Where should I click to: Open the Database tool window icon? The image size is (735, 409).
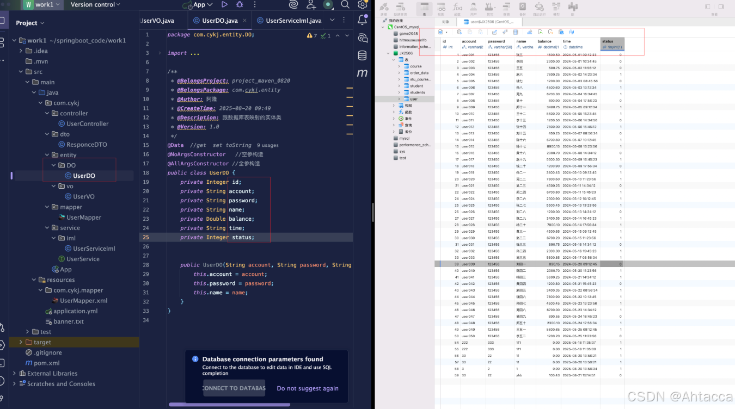362,55
